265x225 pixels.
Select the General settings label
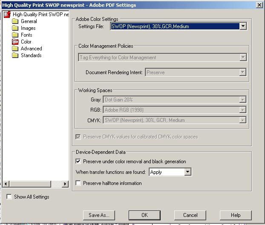click(x=29, y=21)
